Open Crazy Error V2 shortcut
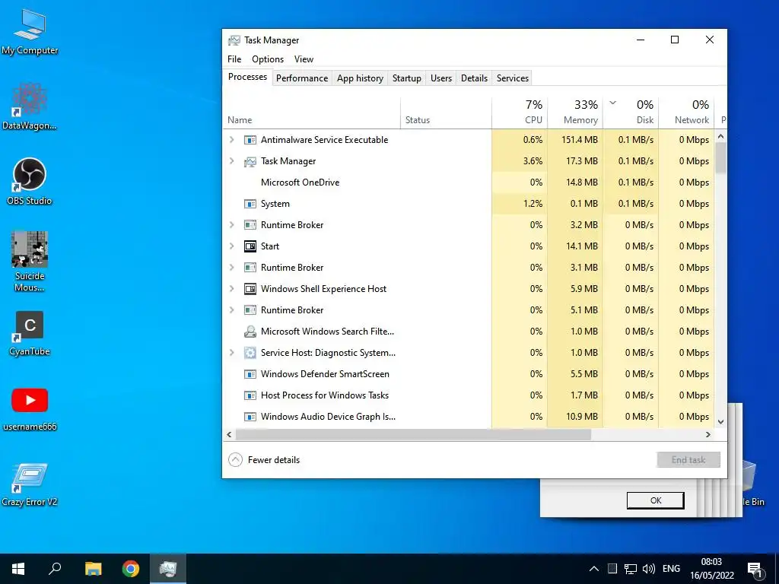The width and height of the screenshot is (779, 584). point(30,484)
